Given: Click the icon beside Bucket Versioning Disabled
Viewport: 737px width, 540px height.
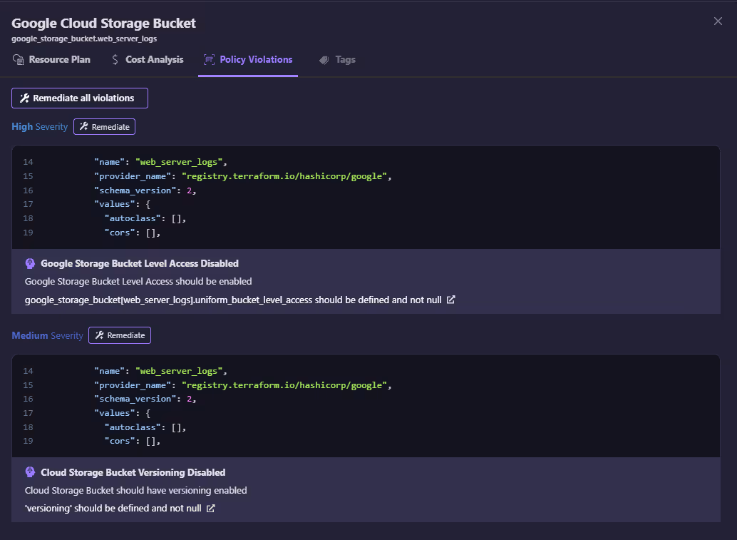Looking at the screenshot, I should (x=30, y=472).
